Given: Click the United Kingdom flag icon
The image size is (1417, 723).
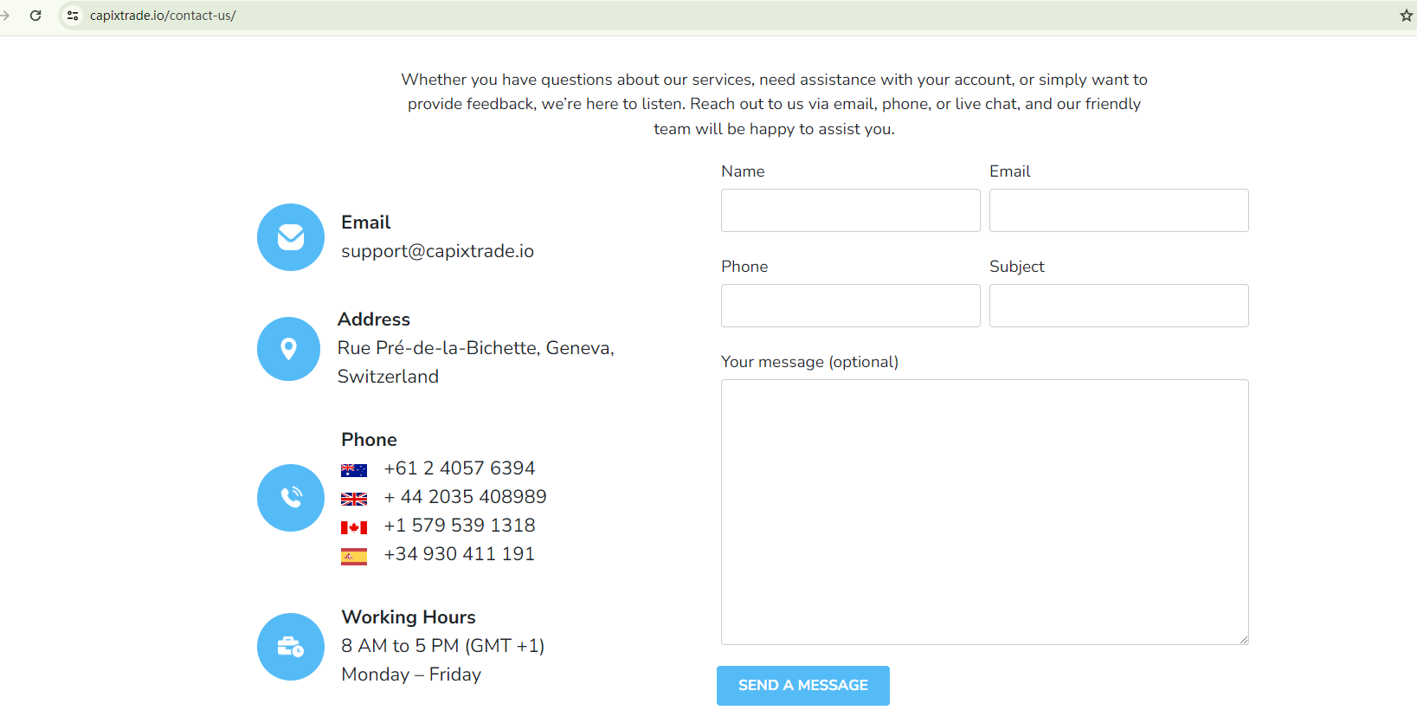Looking at the screenshot, I should pyautogui.click(x=354, y=499).
